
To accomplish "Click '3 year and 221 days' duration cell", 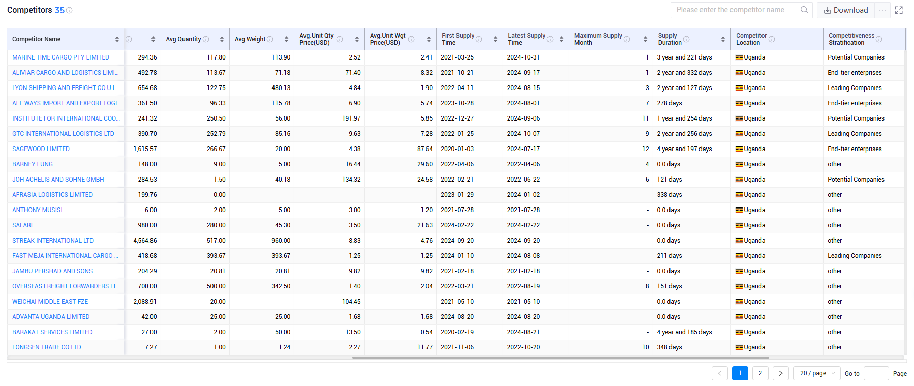I will coord(684,57).
